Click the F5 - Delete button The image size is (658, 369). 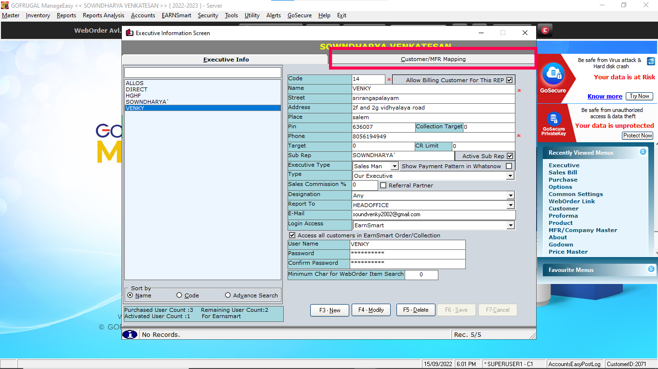(x=416, y=310)
